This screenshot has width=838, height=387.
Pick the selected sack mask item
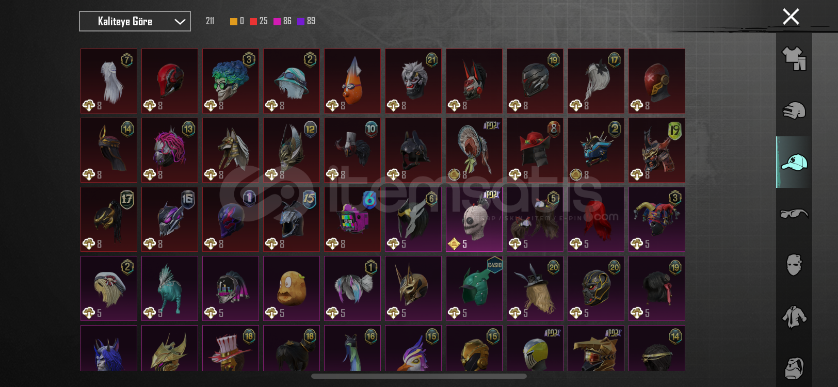(x=474, y=219)
